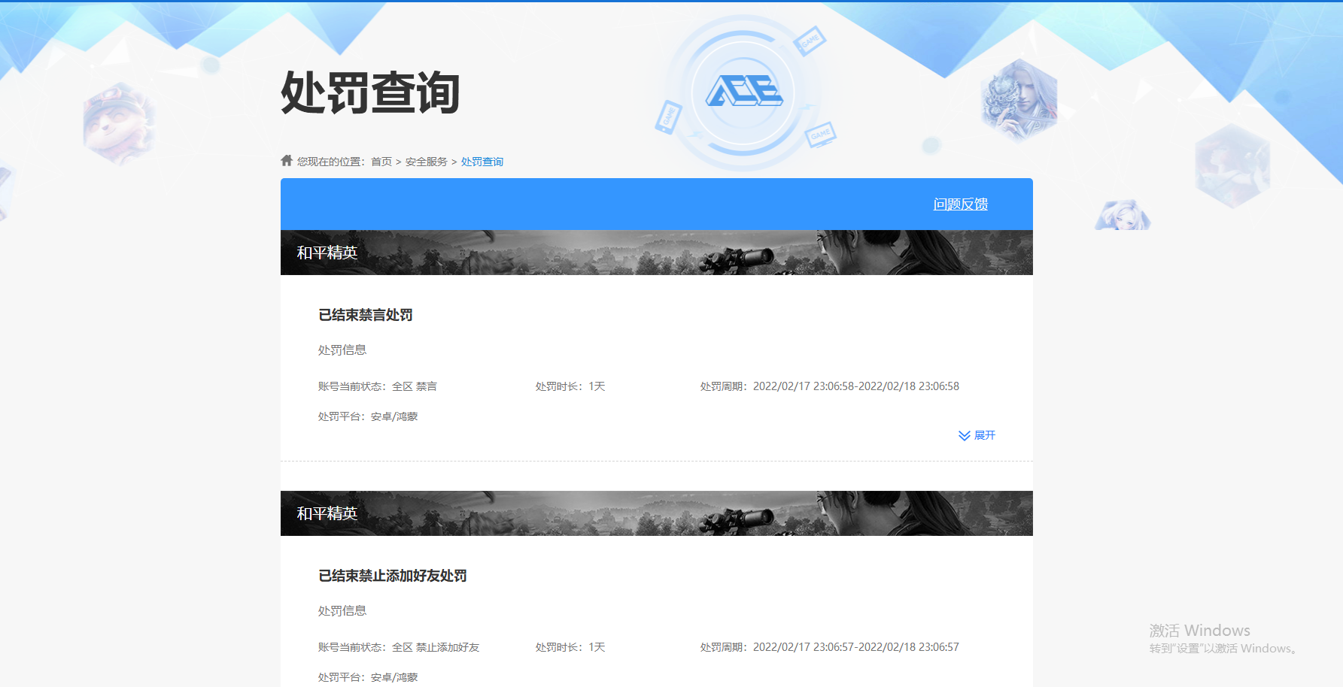Click the period ending 2022/02/18 23:06:58
The height and width of the screenshot is (687, 1343).
coord(830,386)
